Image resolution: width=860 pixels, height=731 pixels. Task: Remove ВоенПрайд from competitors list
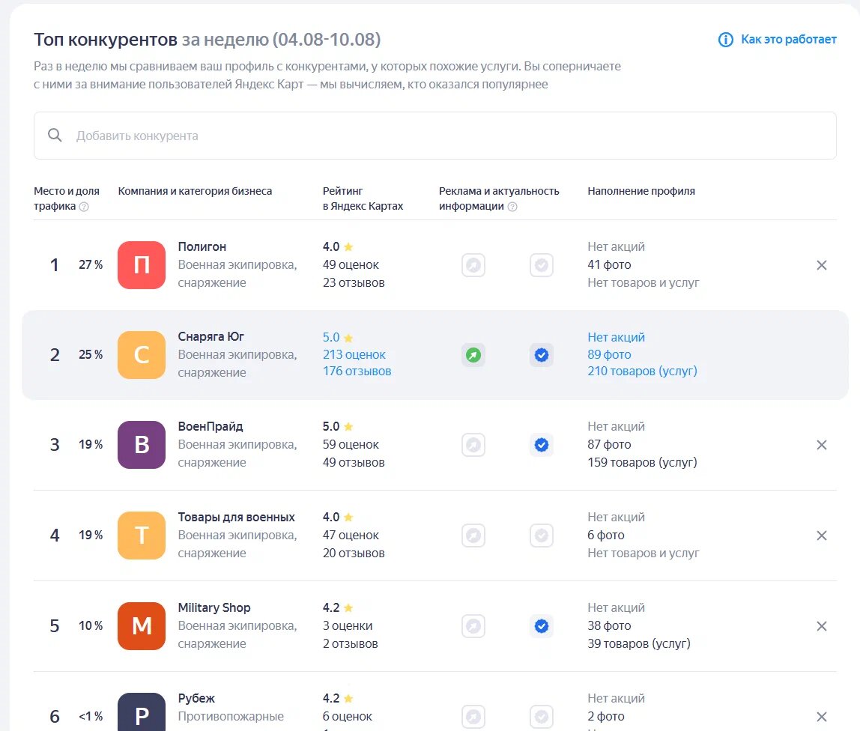(821, 445)
